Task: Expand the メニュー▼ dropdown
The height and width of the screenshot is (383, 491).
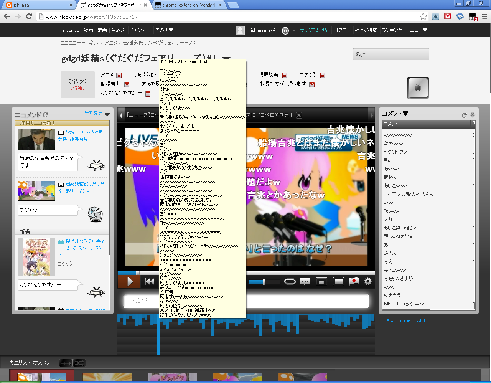Action: (417, 30)
